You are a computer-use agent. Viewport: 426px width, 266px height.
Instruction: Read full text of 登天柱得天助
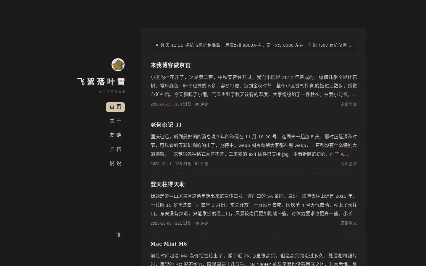348,223
